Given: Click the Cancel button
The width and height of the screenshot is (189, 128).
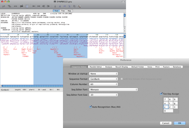Looking at the screenshot, I should click(166, 123).
